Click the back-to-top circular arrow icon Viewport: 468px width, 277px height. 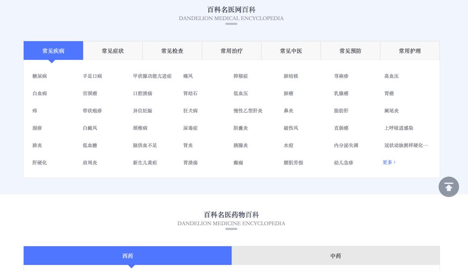pyautogui.click(x=448, y=187)
